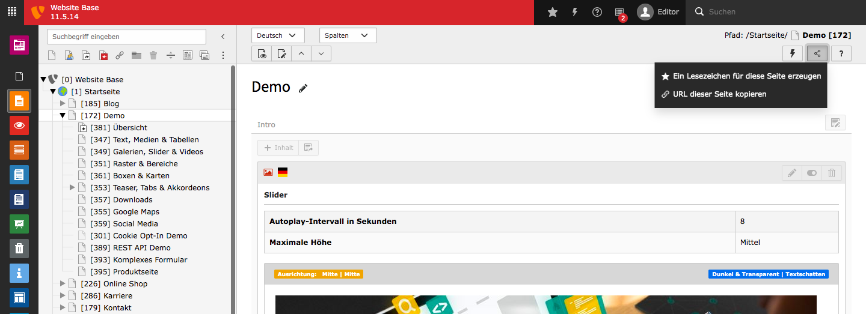866x314 pixels.
Task: Select the menu separator icon in tree toolbar
Action: [x=171, y=56]
